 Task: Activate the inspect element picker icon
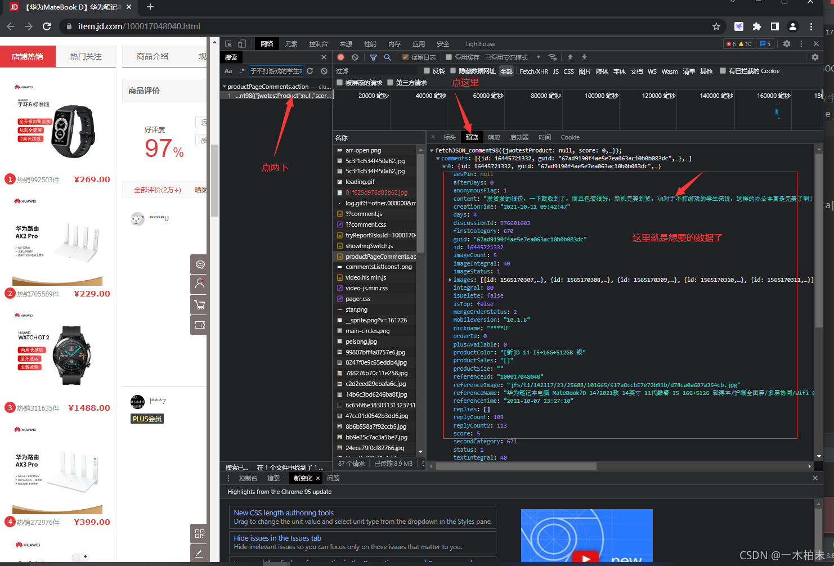(x=228, y=44)
